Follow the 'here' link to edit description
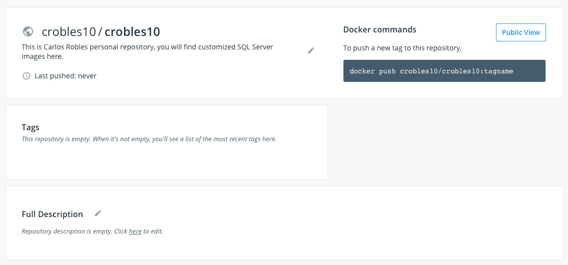The width and height of the screenshot is (568, 265). tap(135, 232)
